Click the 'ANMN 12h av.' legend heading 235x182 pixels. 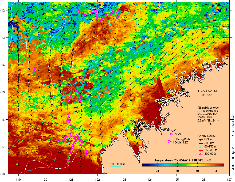(x=207, y=136)
